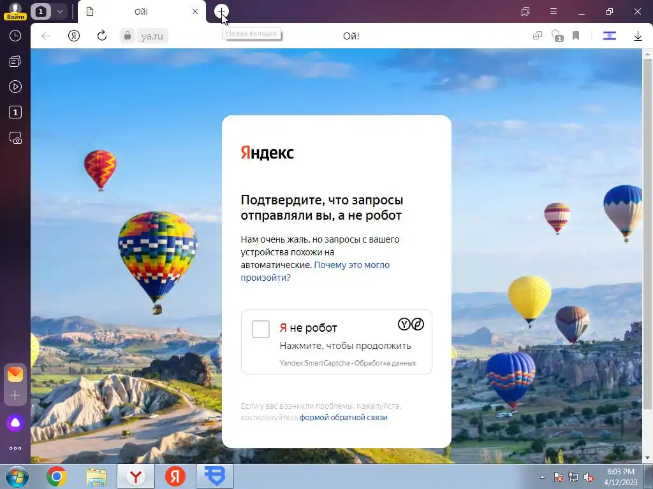This screenshot has width=653, height=489.
Task: Click the scrollbar down arrow
Action: [x=647, y=458]
